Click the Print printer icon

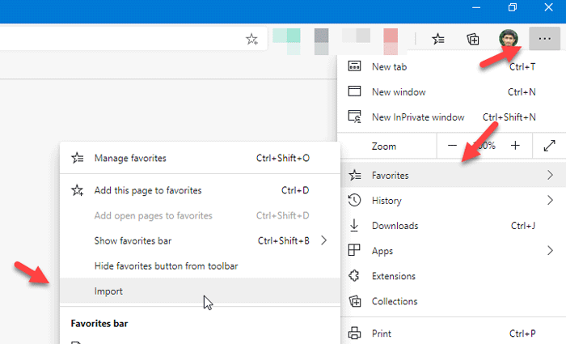[354, 333]
